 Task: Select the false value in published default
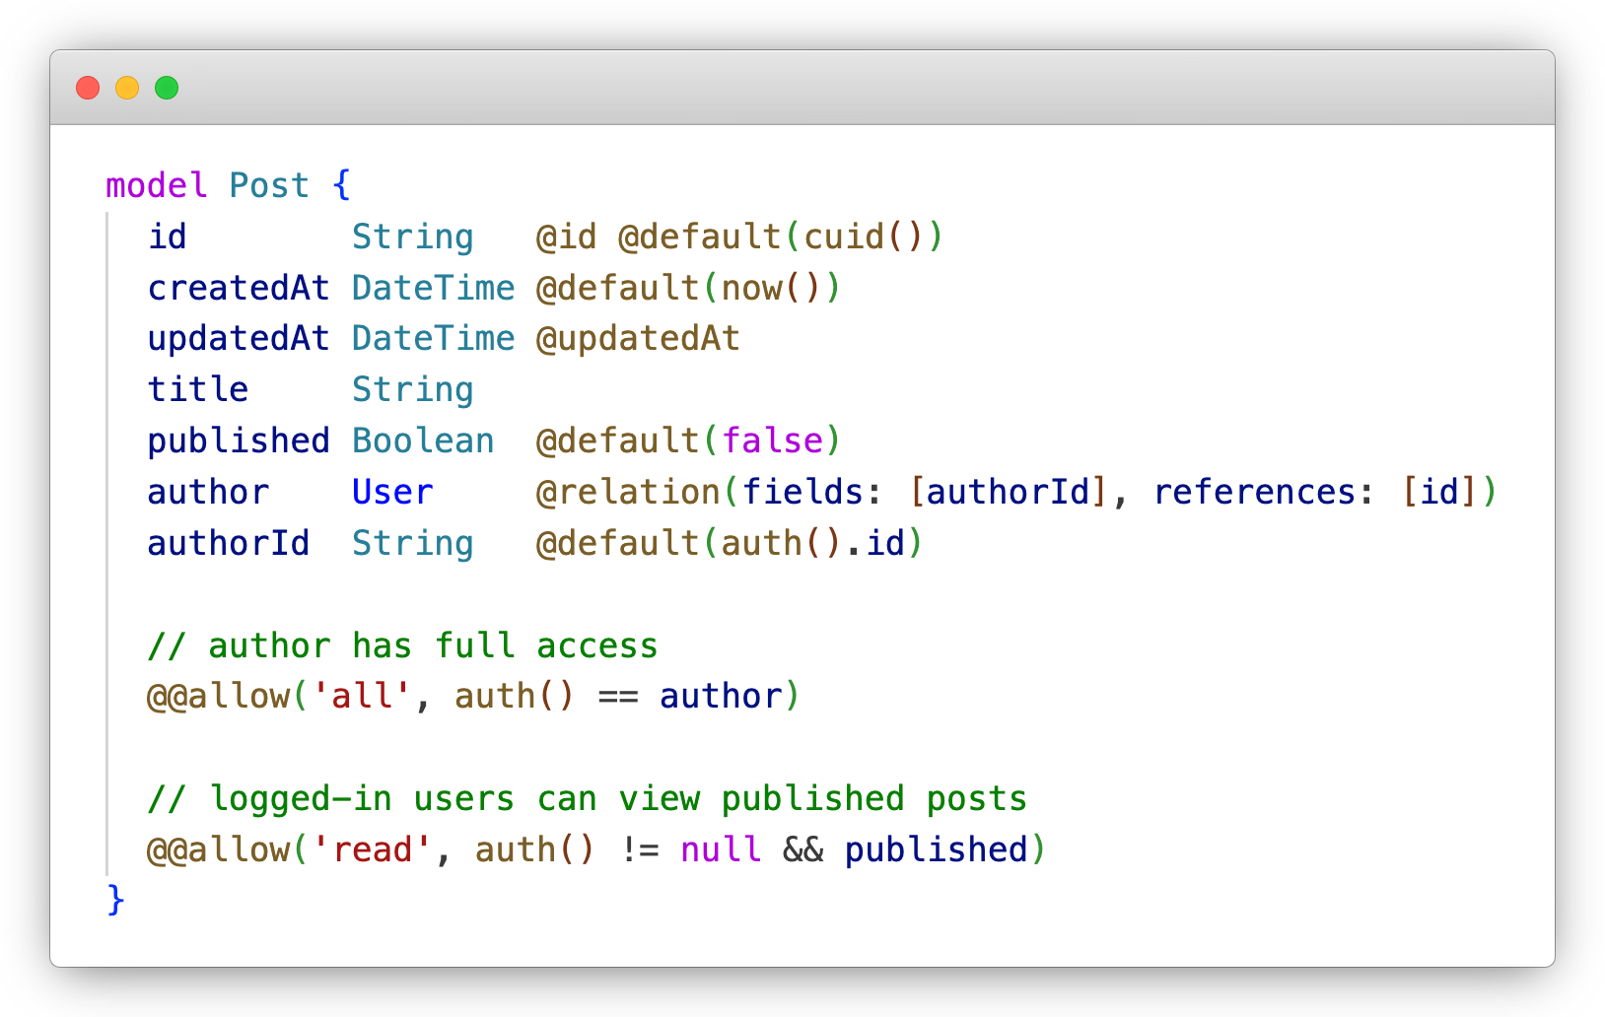click(x=774, y=441)
